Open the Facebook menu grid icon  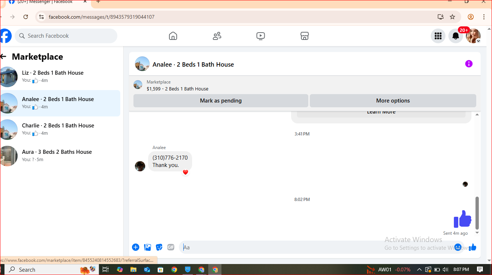click(x=438, y=36)
